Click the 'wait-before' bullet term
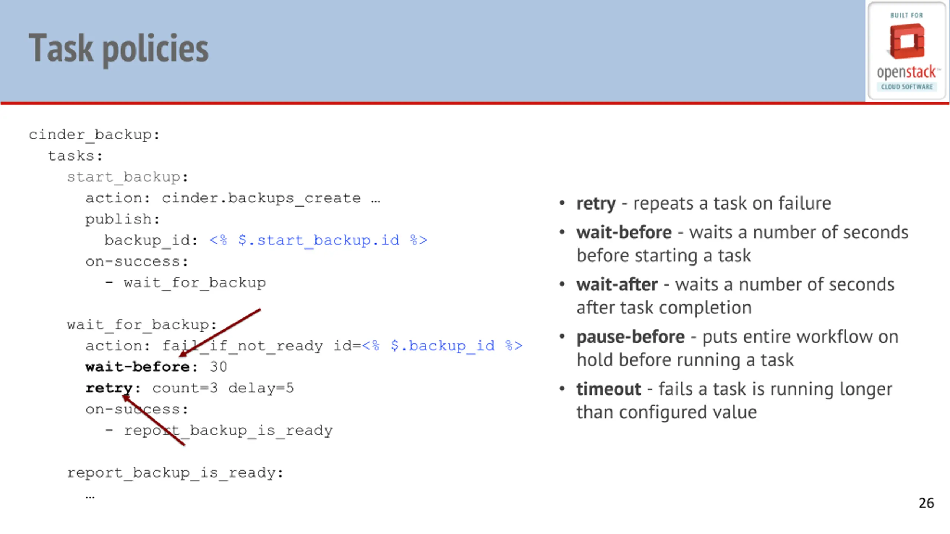This screenshot has width=950, height=534. click(x=624, y=233)
